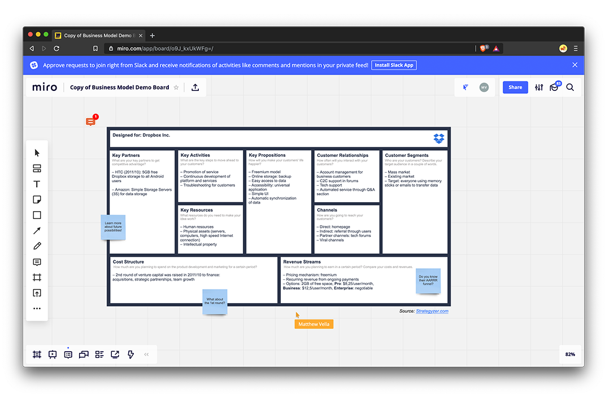
Task: Select 'What about the 1st round?' sticky note
Action: 215,301
